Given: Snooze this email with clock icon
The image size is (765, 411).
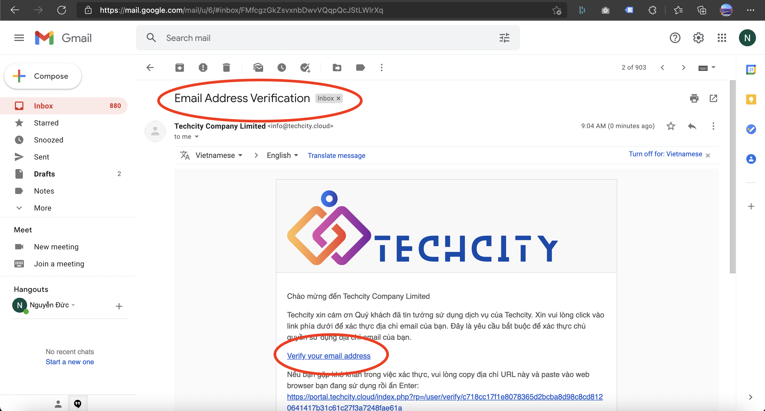Looking at the screenshot, I should tap(281, 68).
